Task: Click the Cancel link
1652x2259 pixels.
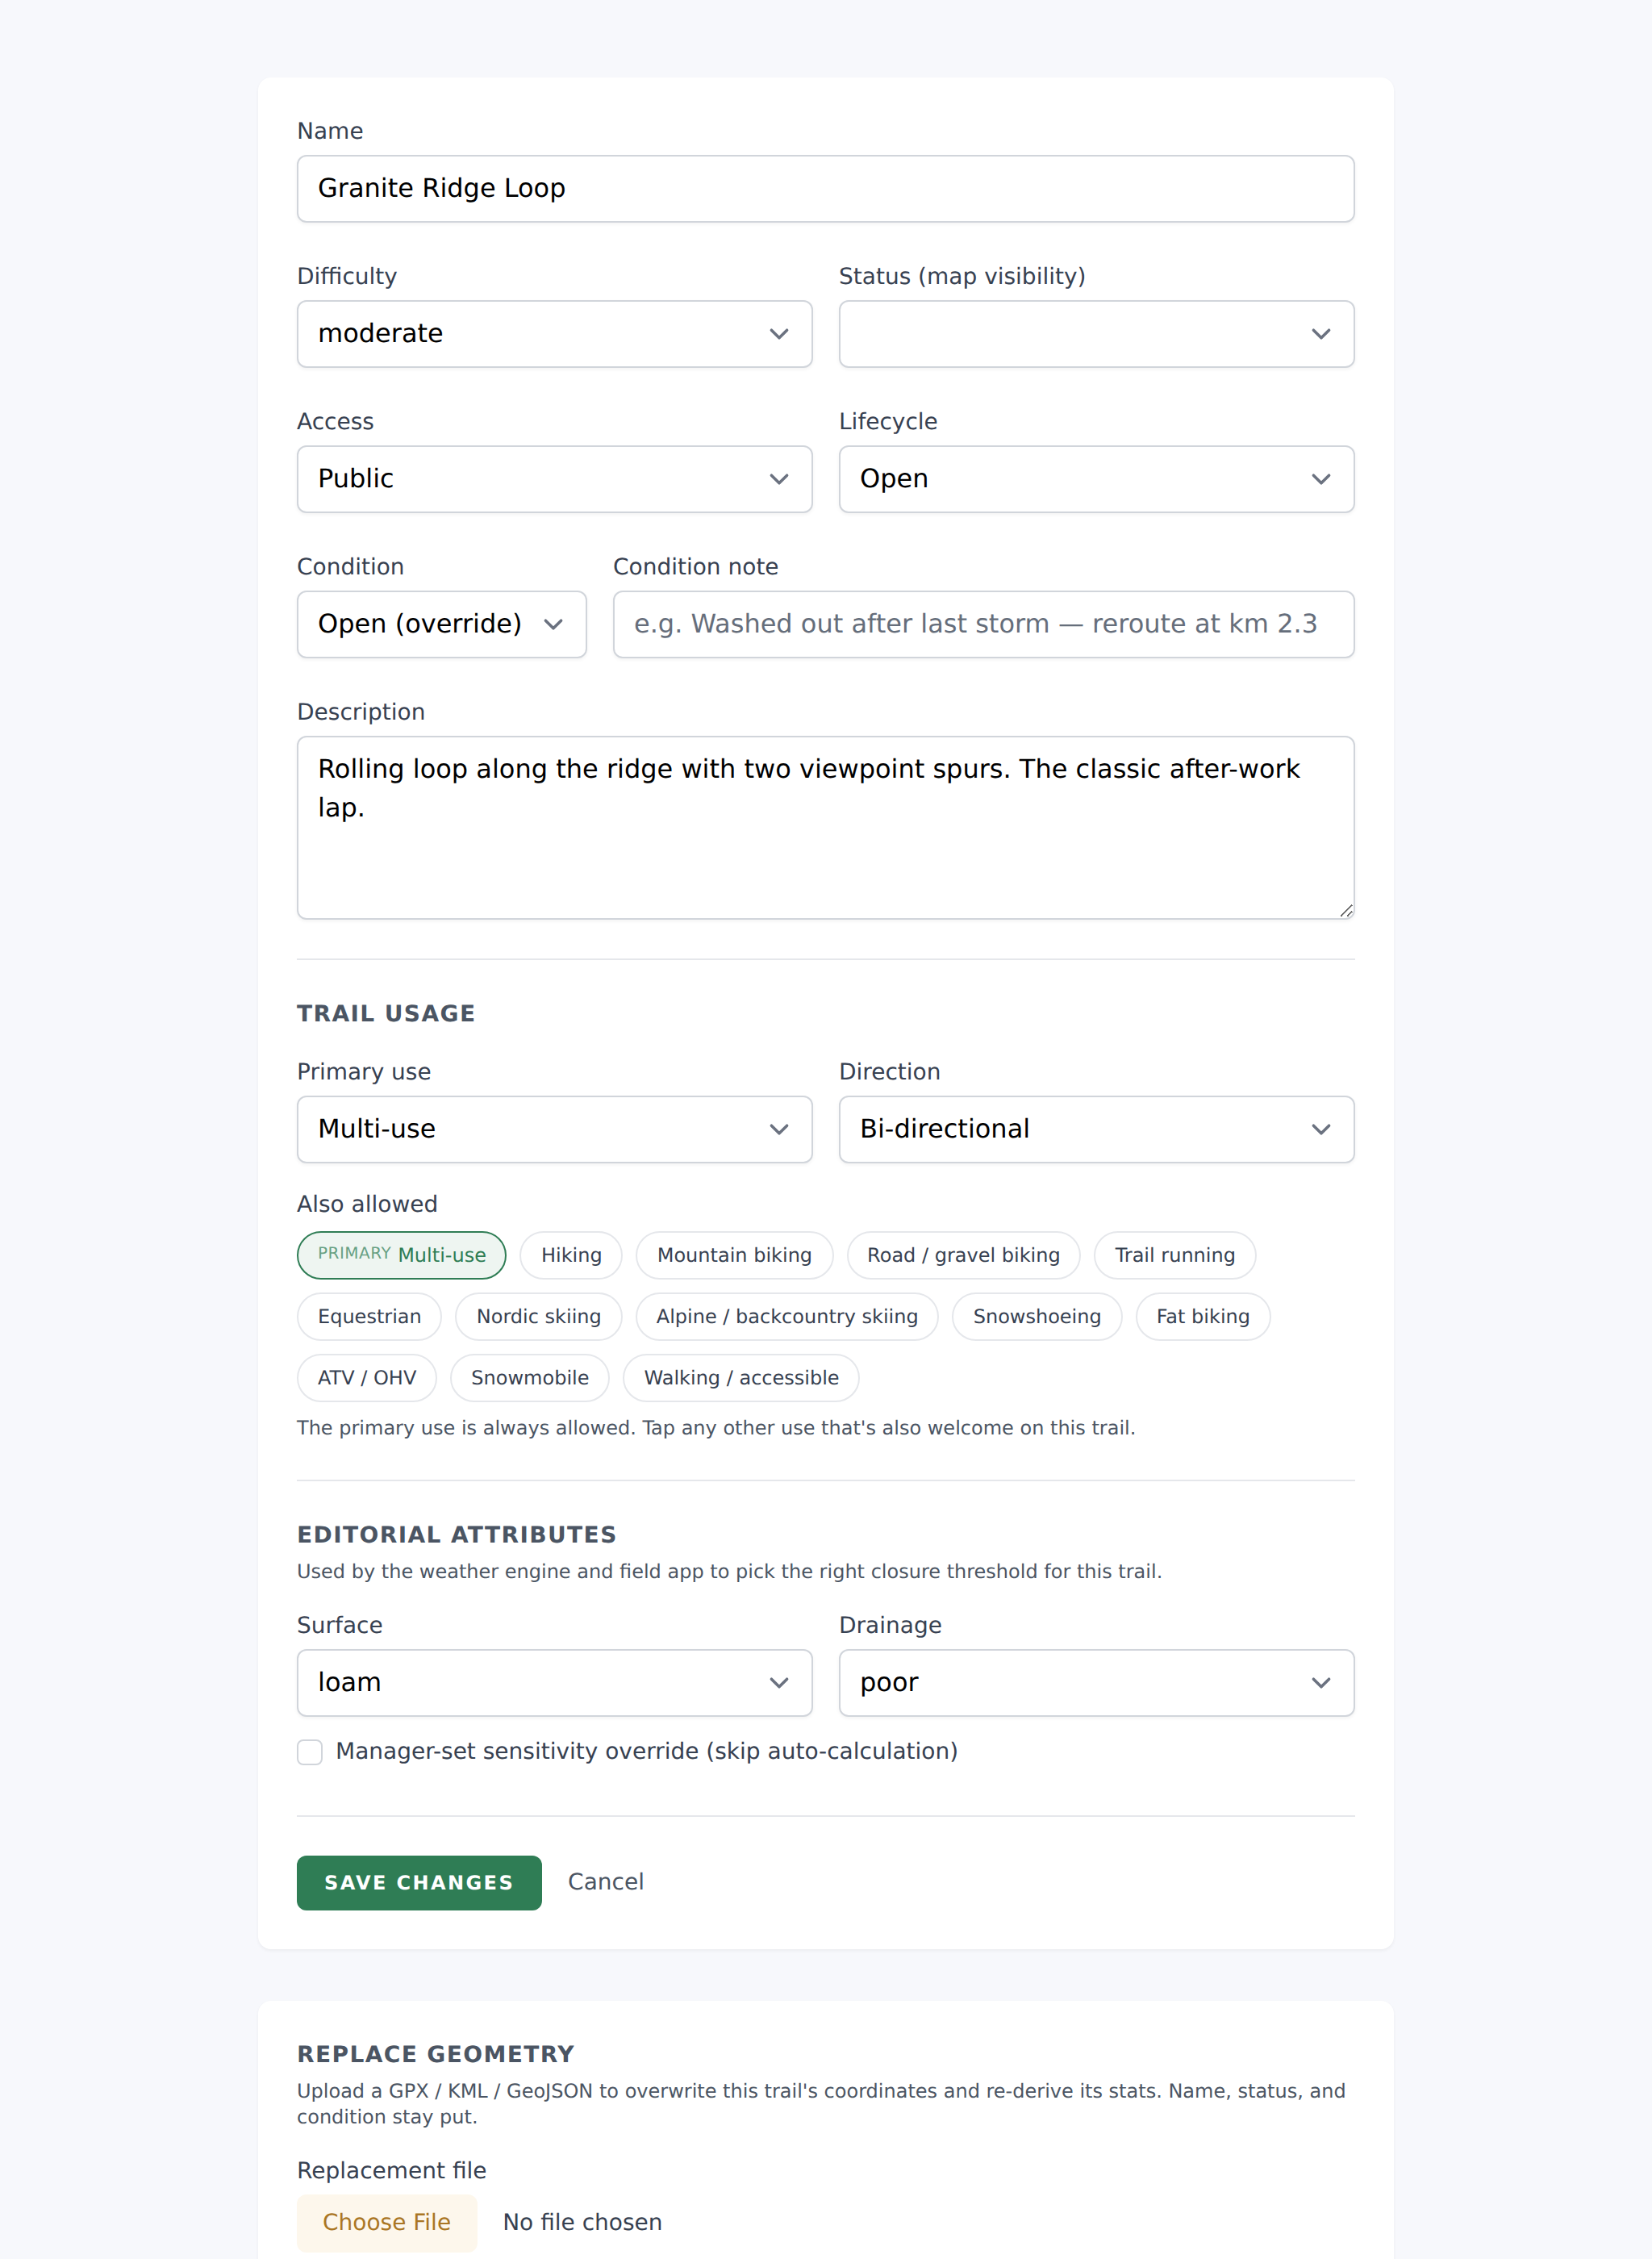Action: [x=605, y=1882]
